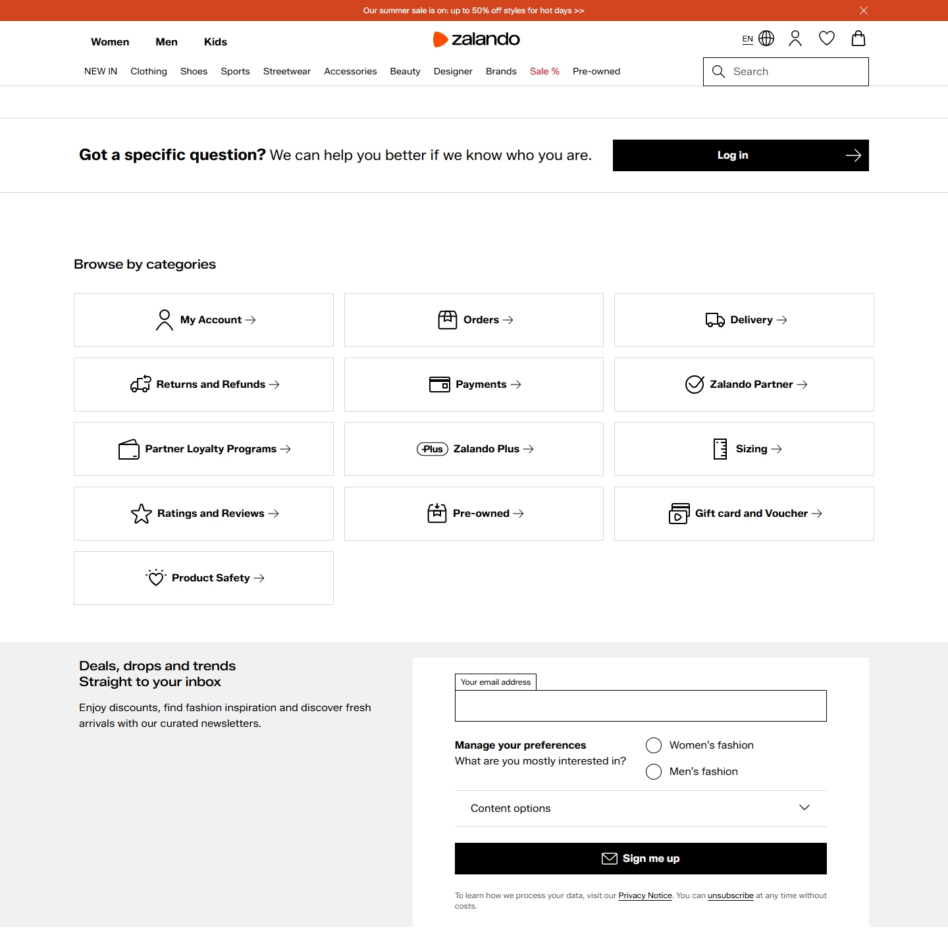Select Women's fashion radio option
The width and height of the screenshot is (948, 935).
(x=654, y=745)
